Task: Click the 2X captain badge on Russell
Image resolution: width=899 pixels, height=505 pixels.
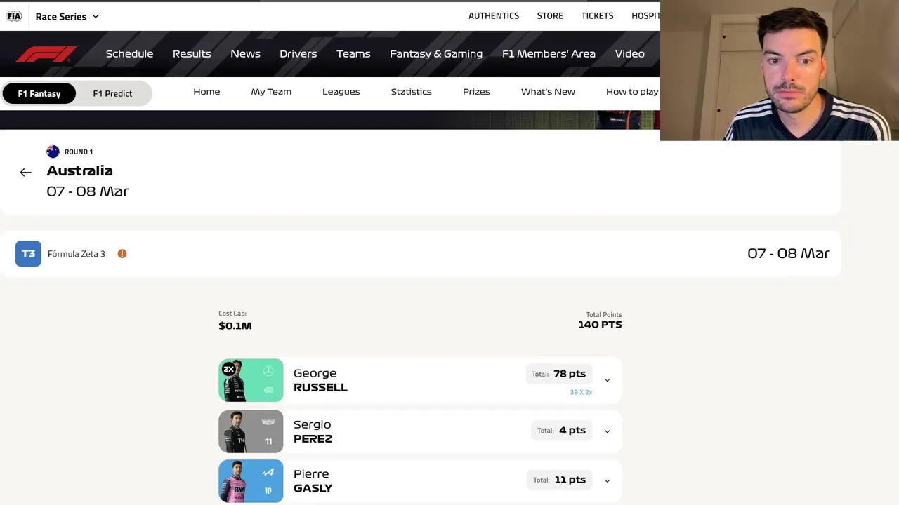Action: [x=228, y=369]
